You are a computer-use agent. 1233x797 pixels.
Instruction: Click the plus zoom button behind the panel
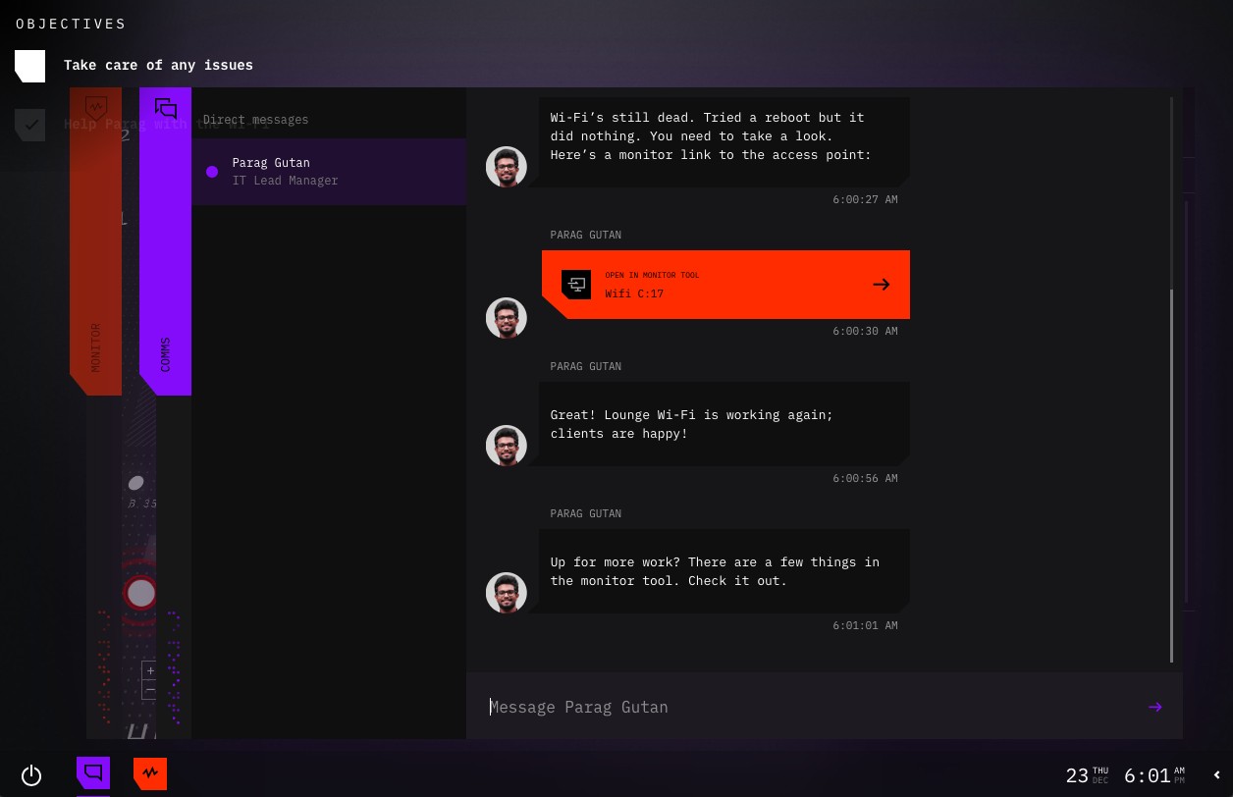click(x=149, y=671)
